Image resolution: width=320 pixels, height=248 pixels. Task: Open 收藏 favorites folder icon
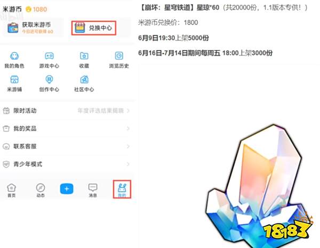click(84, 56)
